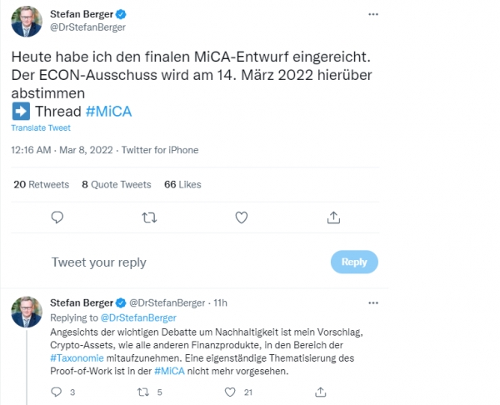Share the threaded reply tweet
The height and width of the screenshot is (405, 500).
[322, 391]
